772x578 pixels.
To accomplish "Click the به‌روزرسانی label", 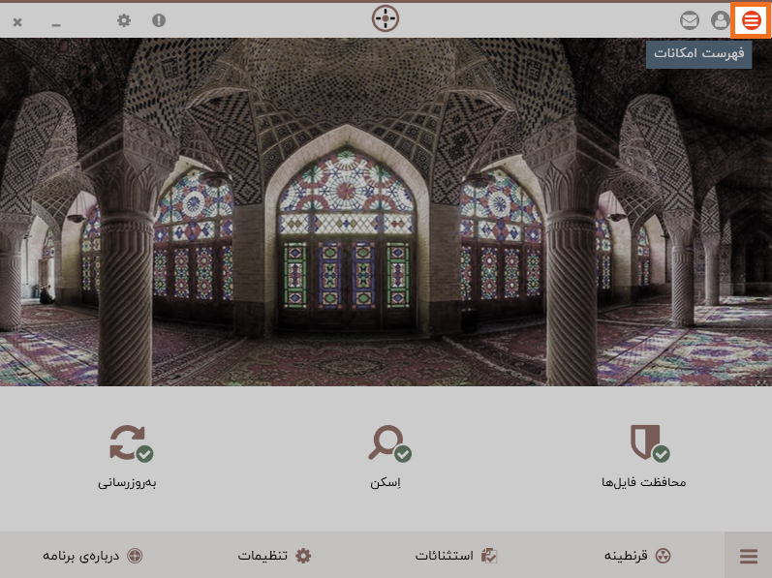I will tap(127, 483).
